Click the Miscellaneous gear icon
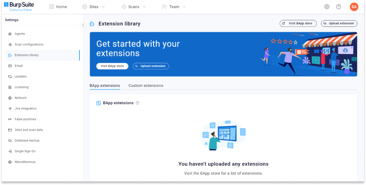Screen dimensions: 366x185 pyautogui.click(x=10, y=162)
